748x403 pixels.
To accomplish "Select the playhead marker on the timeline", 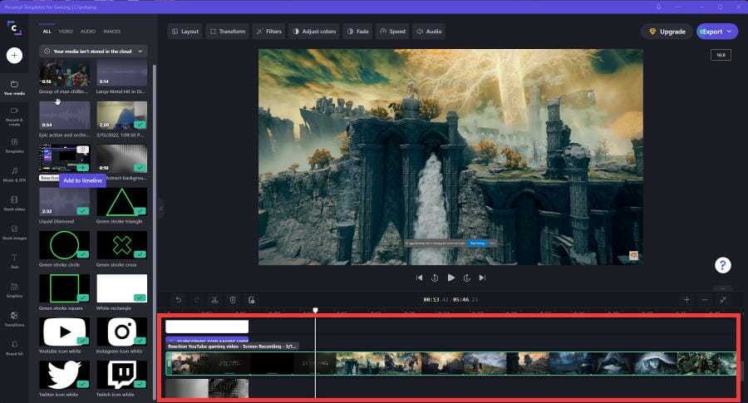I will tap(315, 311).
